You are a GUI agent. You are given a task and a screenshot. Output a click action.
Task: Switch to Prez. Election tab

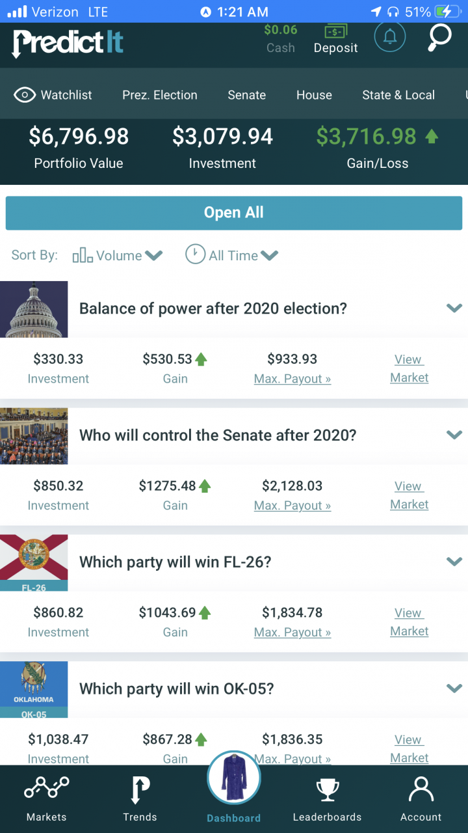[160, 95]
